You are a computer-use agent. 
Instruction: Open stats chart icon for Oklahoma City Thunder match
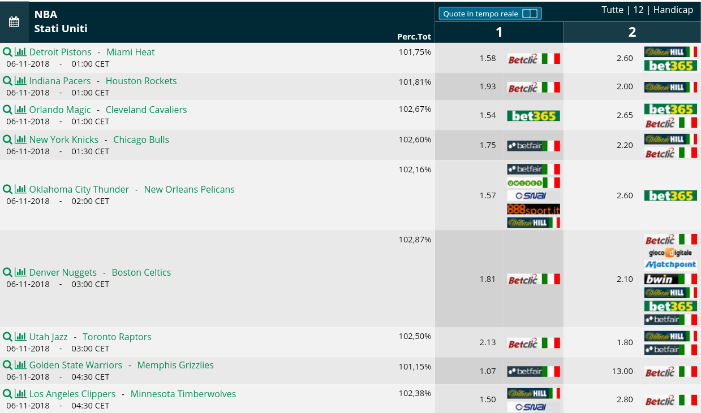(x=20, y=189)
